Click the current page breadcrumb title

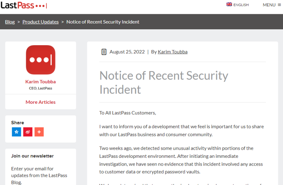click(x=103, y=22)
